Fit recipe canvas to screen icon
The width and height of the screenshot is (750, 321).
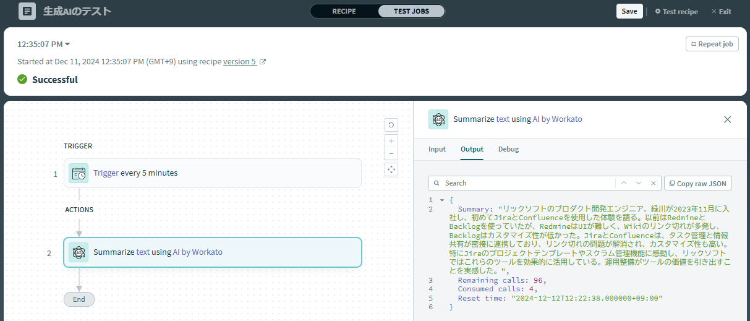391,169
